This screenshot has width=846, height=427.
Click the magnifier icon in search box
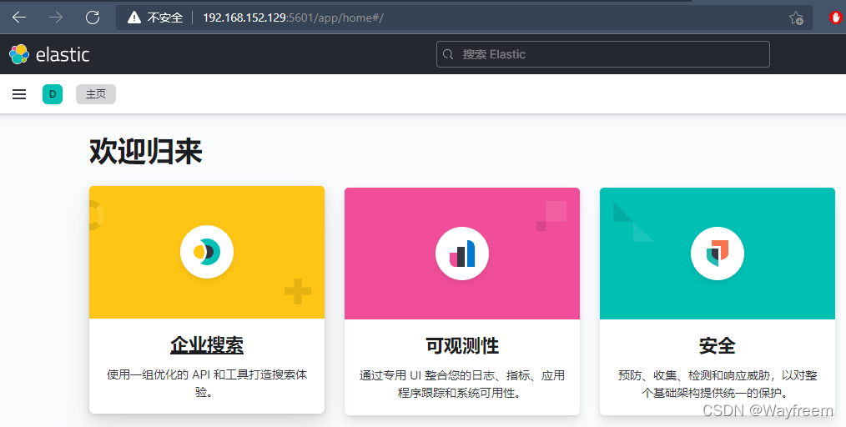tap(448, 54)
